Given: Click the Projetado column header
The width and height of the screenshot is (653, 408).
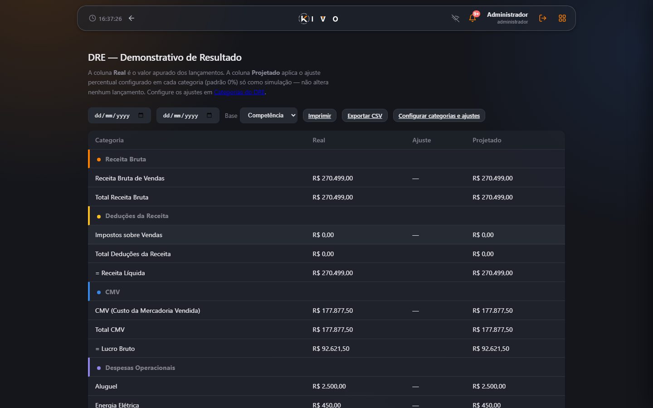Looking at the screenshot, I should pos(487,140).
